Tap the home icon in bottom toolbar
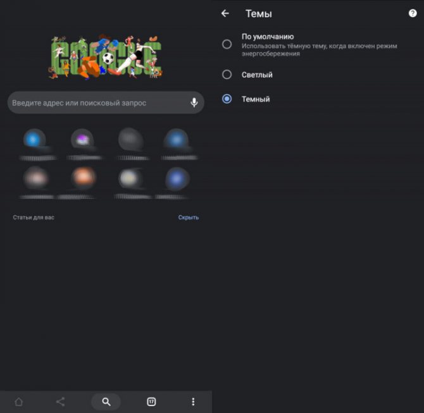 click(18, 402)
